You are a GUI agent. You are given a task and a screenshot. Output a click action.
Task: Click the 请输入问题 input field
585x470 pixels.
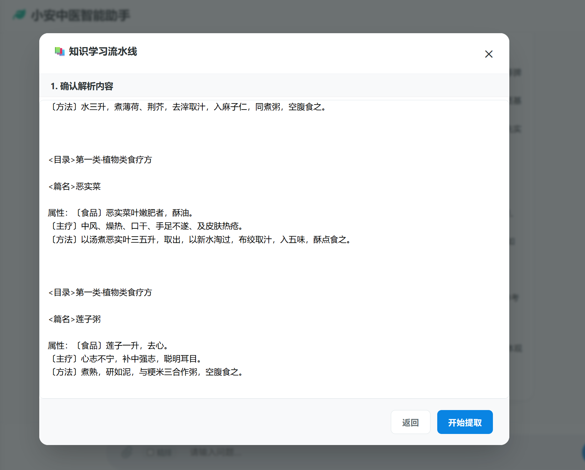[x=214, y=452]
